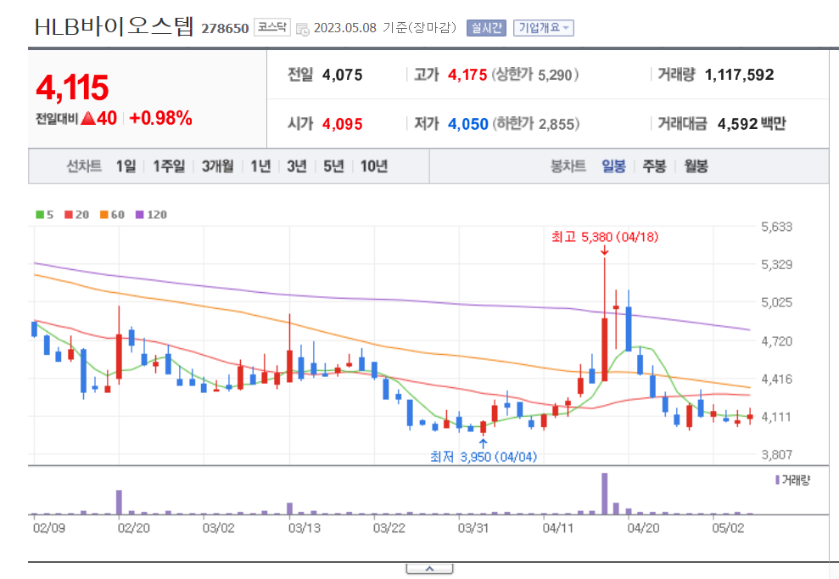Click the volume bar spike near 02/20
Image resolution: width=839 pixels, height=579 pixels.
119,502
